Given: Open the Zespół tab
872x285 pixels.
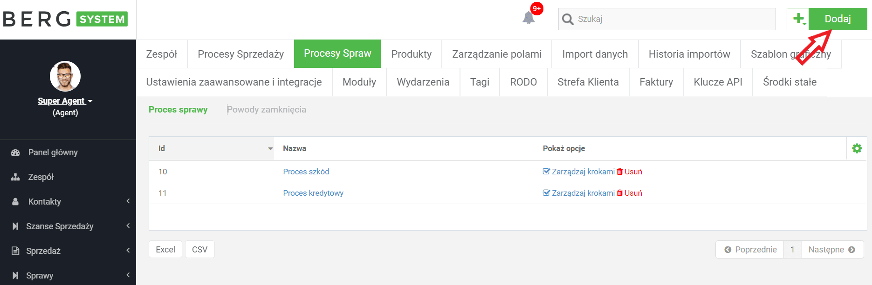Looking at the screenshot, I should click(162, 54).
